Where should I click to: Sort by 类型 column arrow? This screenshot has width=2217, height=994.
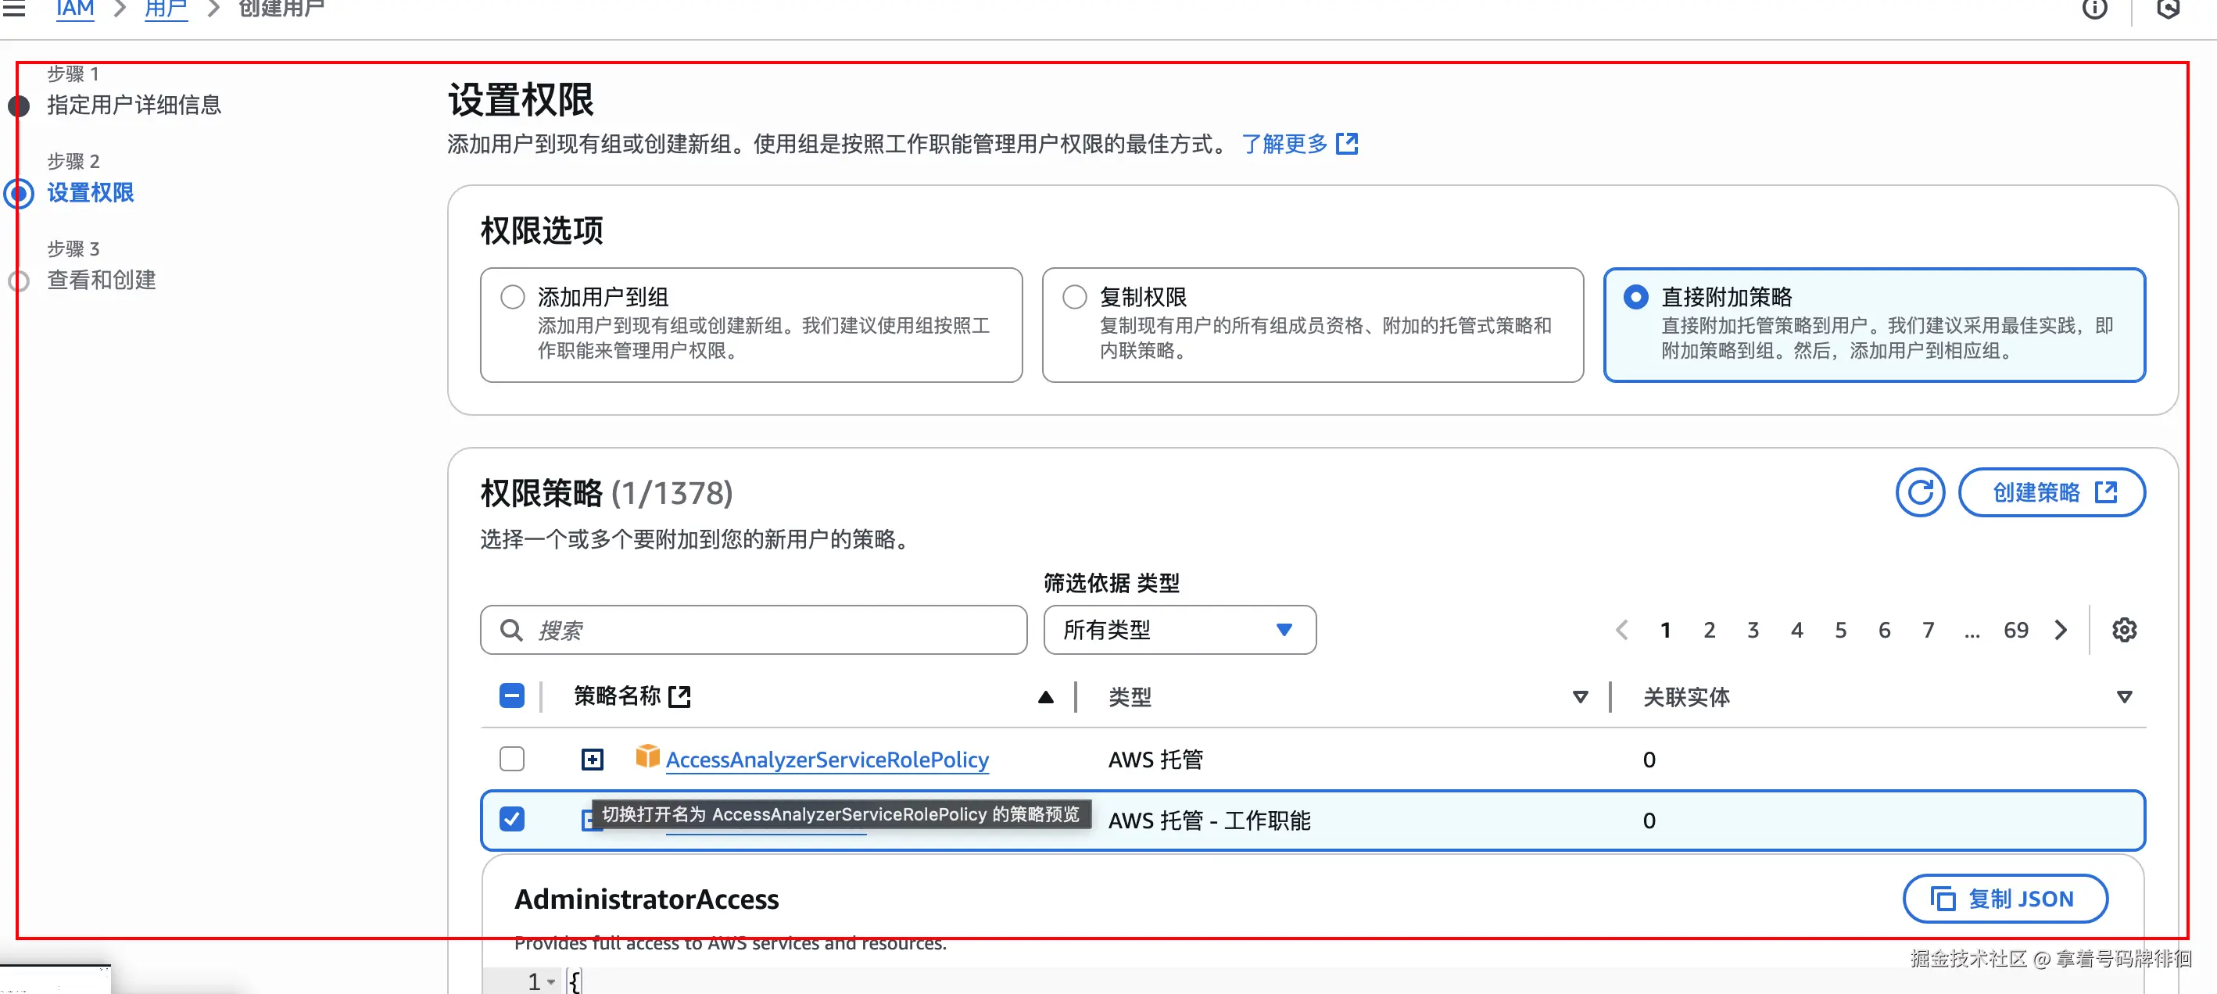[1579, 697]
